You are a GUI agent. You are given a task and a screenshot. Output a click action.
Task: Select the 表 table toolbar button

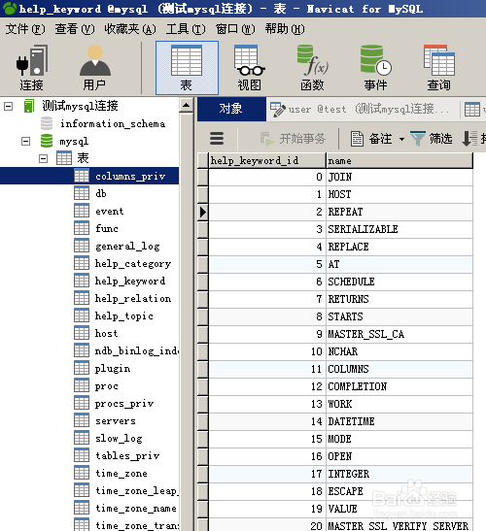tap(187, 68)
